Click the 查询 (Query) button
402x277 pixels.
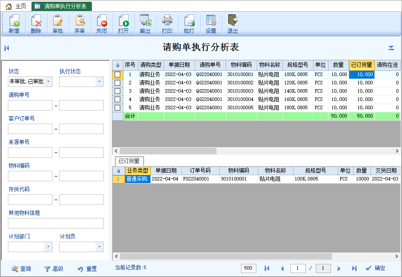21,269
